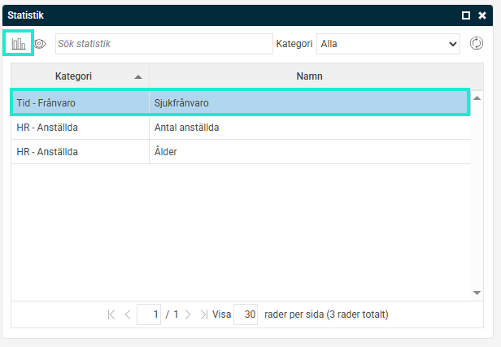The height and width of the screenshot is (347, 501).
Task: Open the Kategori dropdown showing Alla
Action: coord(389,44)
